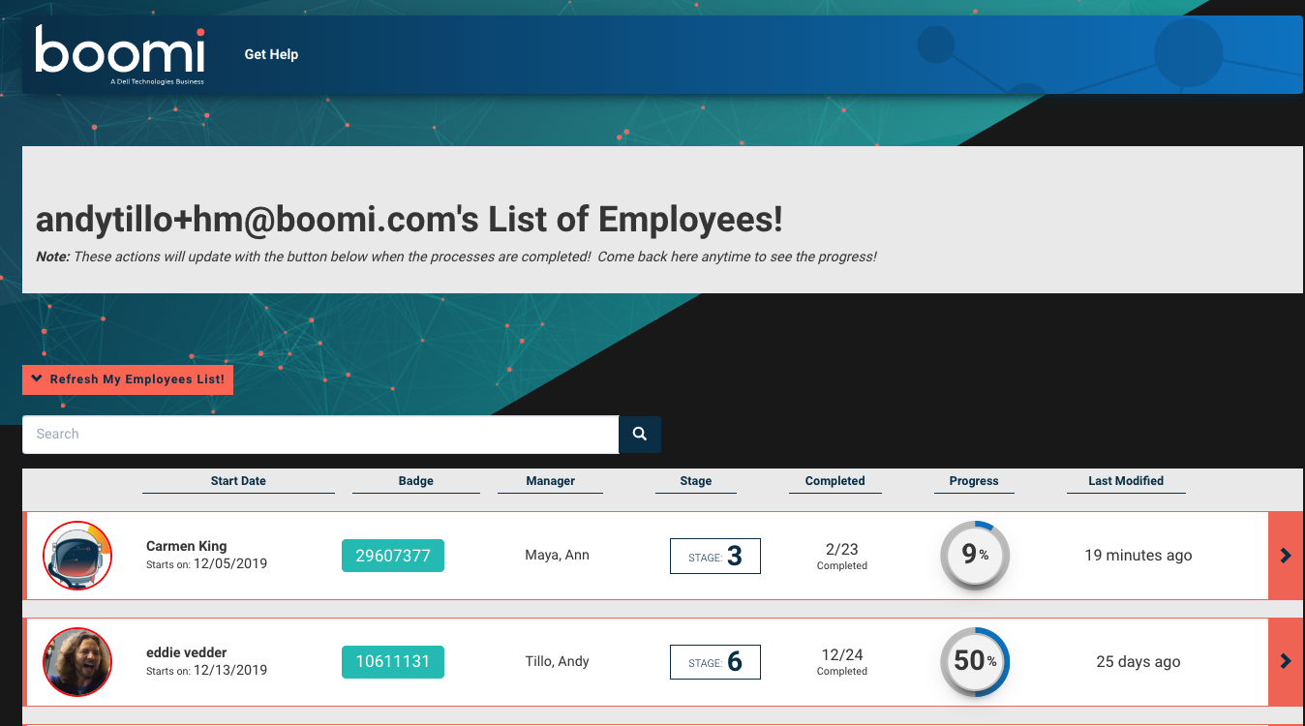Viewport: 1305px width, 726px height.
Task: Click the Refresh My Employees List button
Action: (x=127, y=378)
